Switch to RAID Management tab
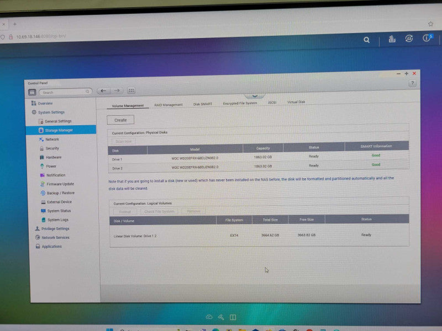The width and height of the screenshot is (442, 331). (x=169, y=105)
